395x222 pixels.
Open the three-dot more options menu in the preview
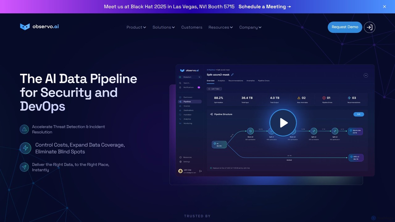coord(366,75)
